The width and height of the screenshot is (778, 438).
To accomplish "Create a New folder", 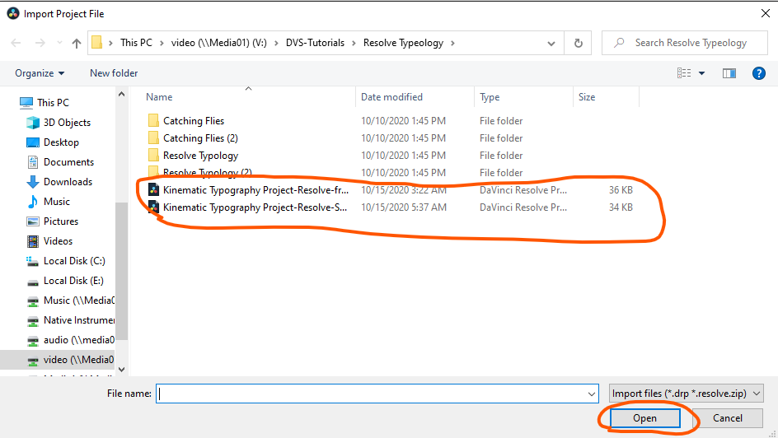I will click(x=114, y=73).
